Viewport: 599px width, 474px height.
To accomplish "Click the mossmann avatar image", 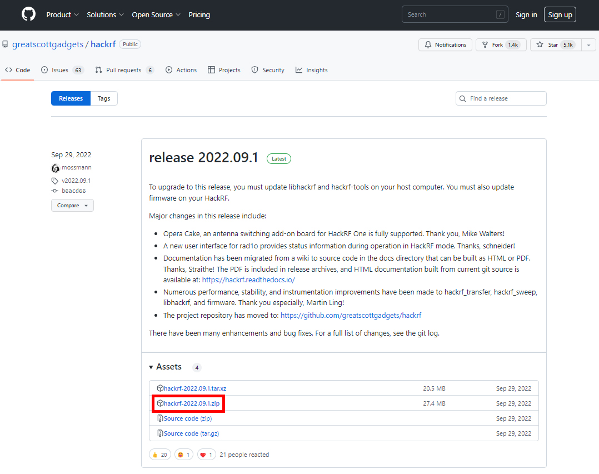I will pos(56,168).
